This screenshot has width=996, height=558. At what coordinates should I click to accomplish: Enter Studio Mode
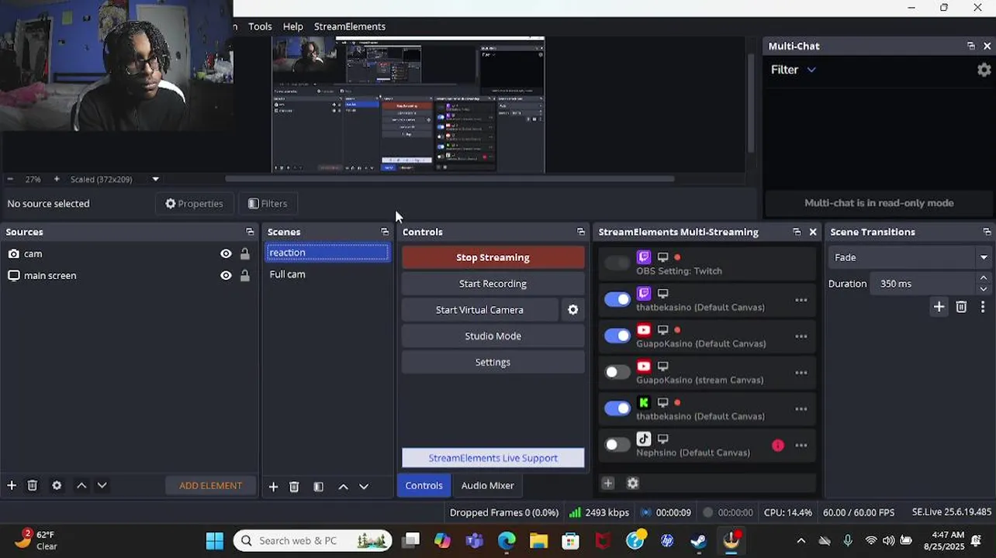[x=493, y=336]
